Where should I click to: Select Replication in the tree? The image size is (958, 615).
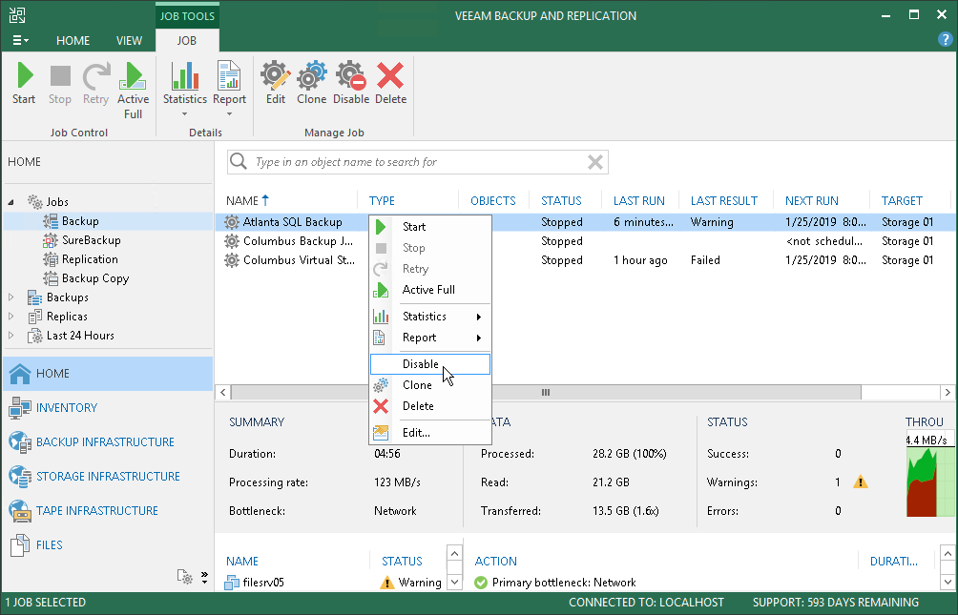coord(89,259)
